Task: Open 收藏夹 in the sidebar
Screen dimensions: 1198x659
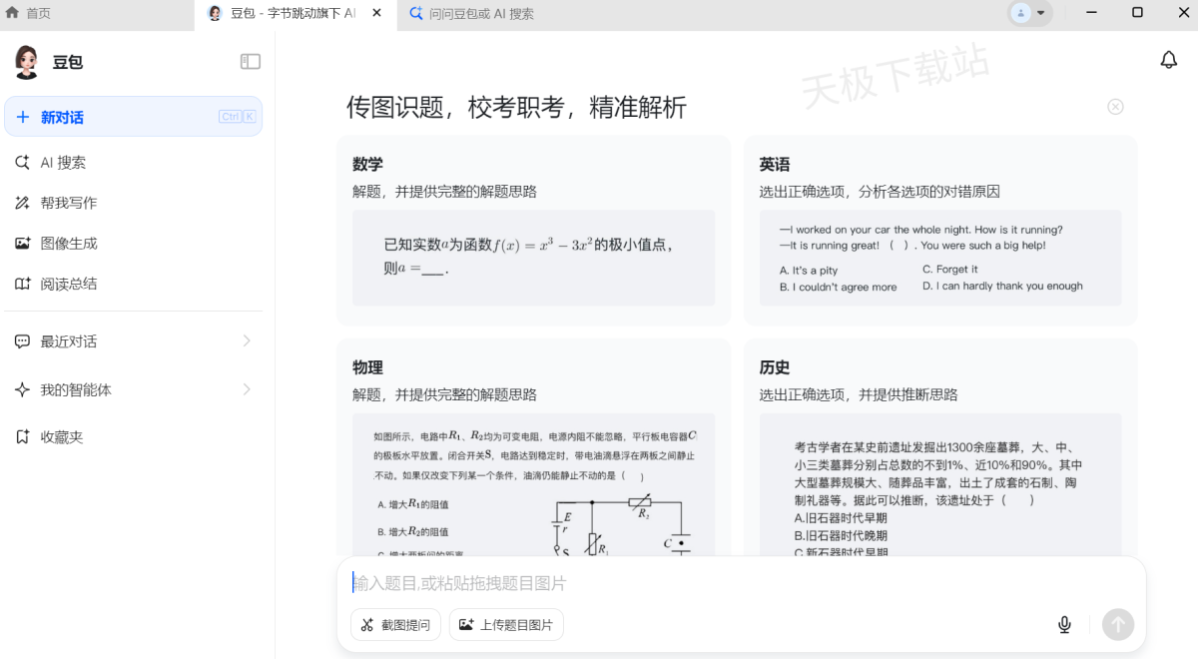Action: click(x=134, y=437)
